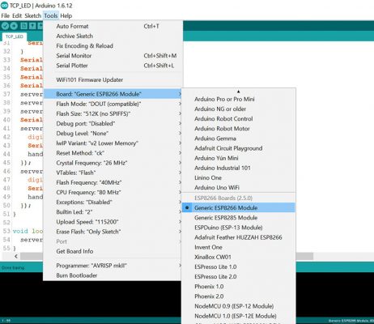This screenshot has height=324, width=374.
Task: Expand the Board: Generic ESP8266 Module submenu
Action: click(113, 94)
